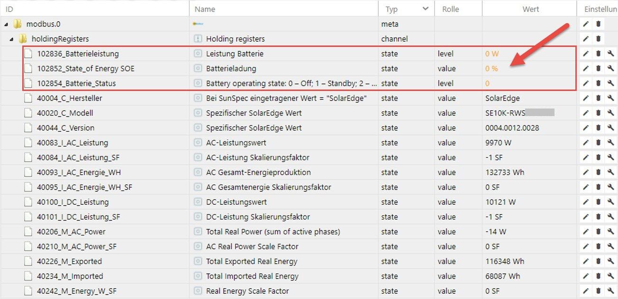Screen dimensions: 618x299
Task: Click the 0004.0012.0028 version value
Action: 512,128
